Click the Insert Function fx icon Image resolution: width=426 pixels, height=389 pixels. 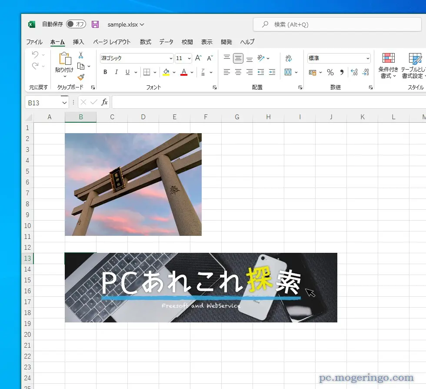coord(104,102)
